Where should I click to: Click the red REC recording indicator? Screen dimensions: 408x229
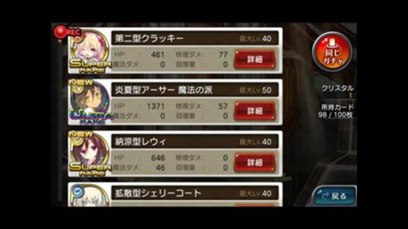[67, 32]
